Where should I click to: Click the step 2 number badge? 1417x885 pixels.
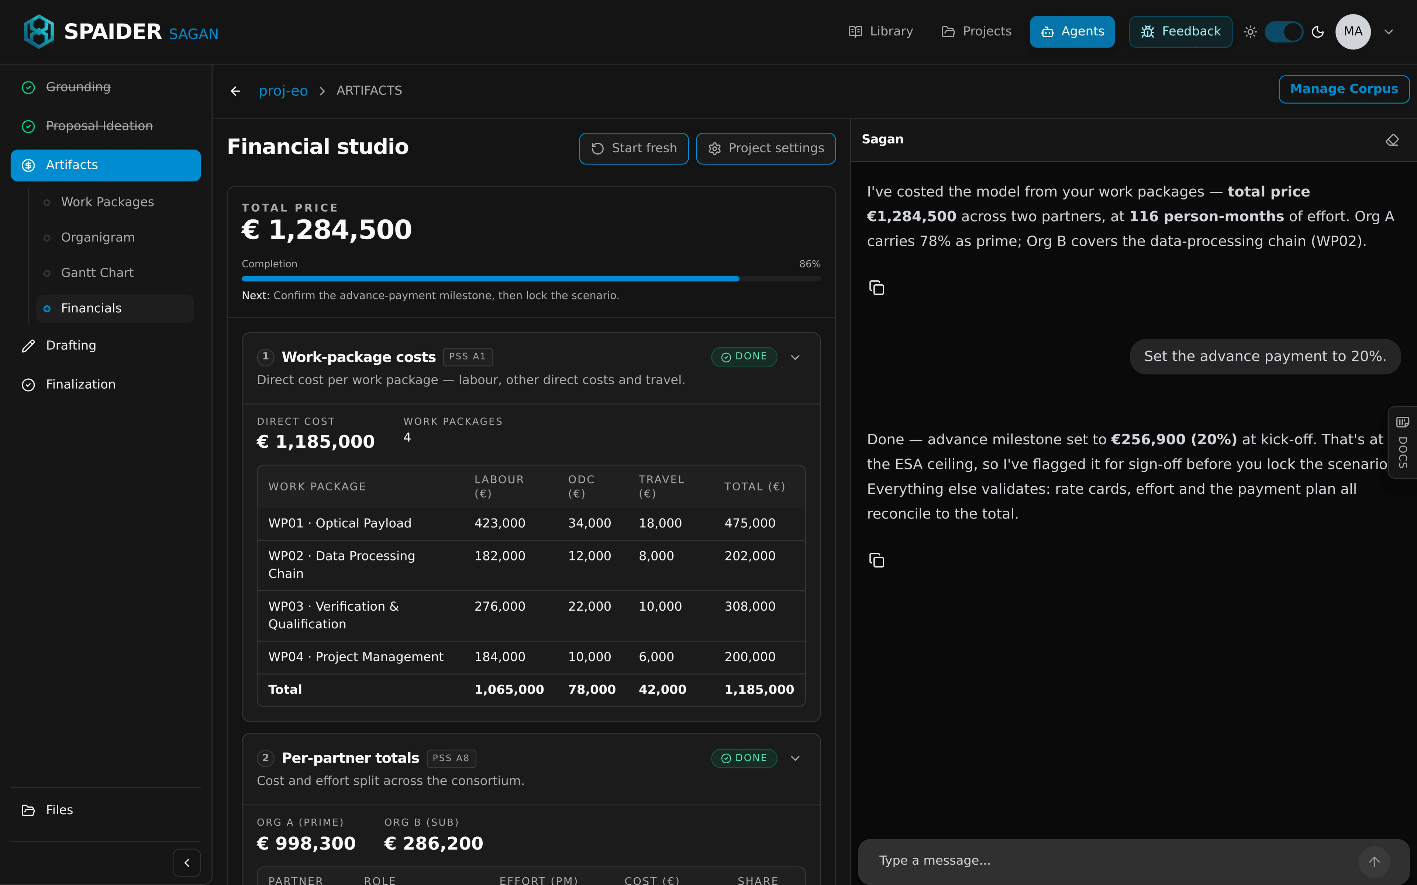[x=265, y=758]
